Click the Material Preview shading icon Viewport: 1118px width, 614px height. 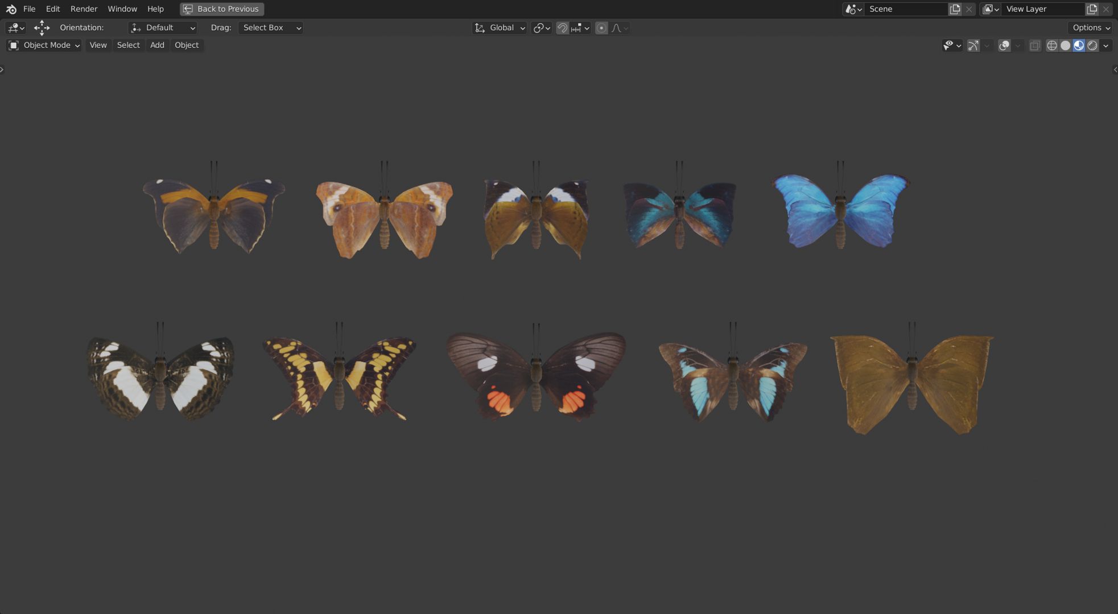click(x=1079, y=45)
